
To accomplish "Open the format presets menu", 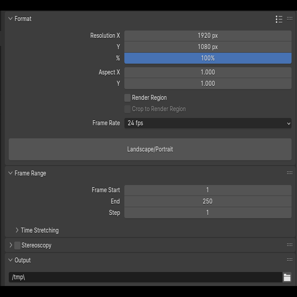I will [279, 19].
